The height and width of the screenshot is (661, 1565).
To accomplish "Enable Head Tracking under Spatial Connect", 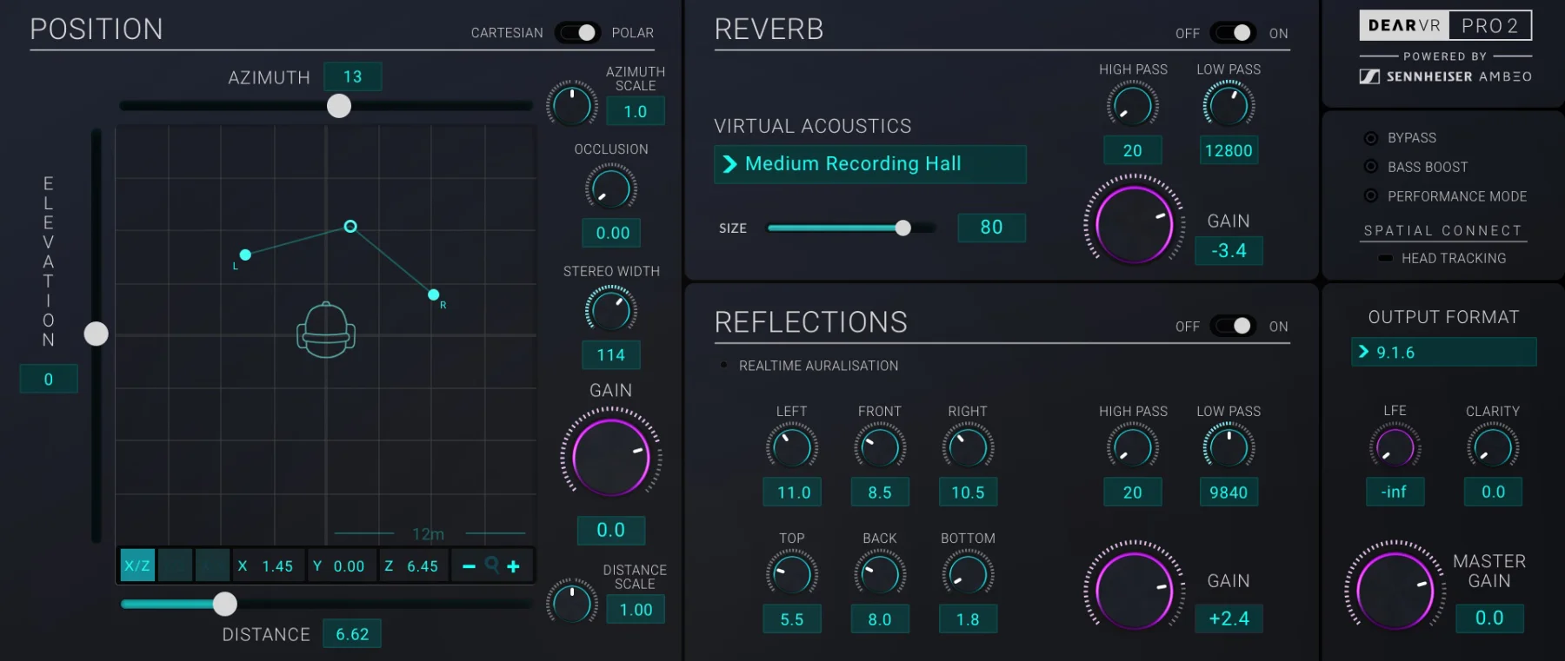I will coord(1386,258).
